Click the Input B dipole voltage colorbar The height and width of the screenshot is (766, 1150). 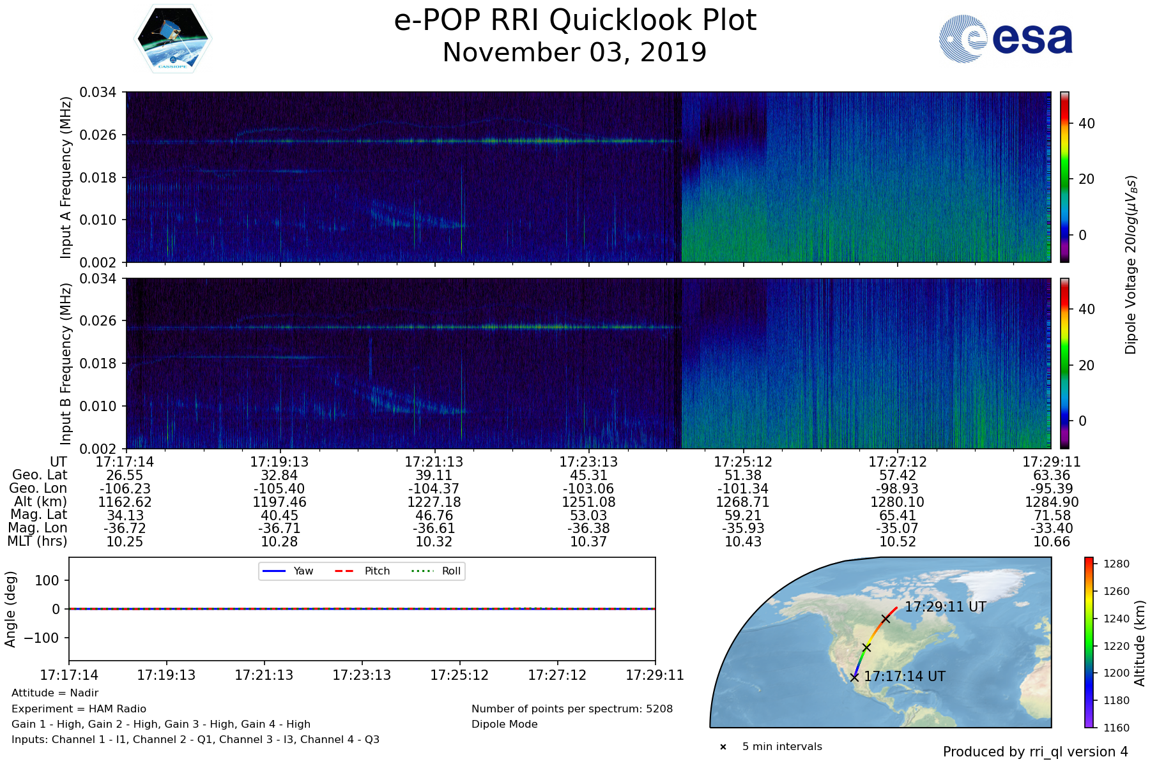[1065, 363]
